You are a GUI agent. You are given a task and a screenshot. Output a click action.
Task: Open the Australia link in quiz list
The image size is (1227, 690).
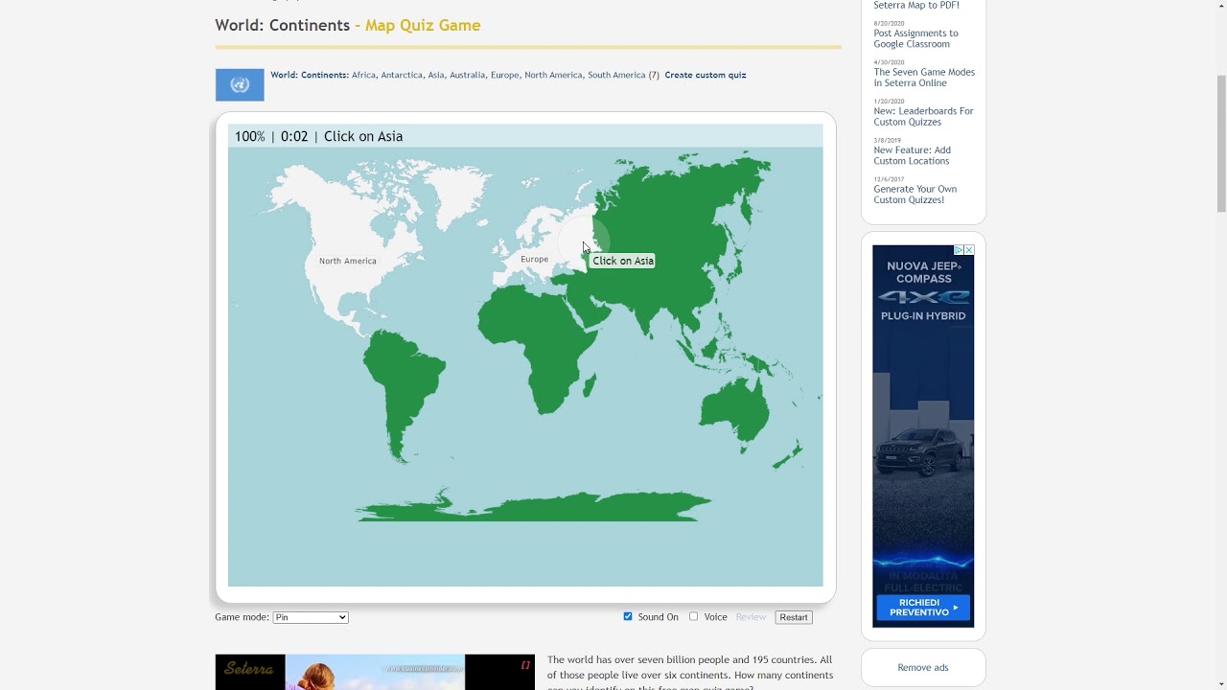(x=468, y=75)
